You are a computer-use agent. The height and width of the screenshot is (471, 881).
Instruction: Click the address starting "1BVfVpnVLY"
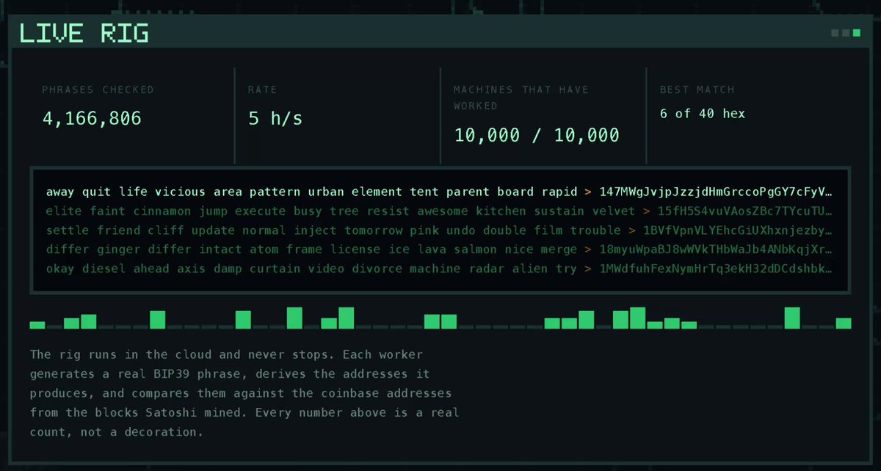point(738,230)
